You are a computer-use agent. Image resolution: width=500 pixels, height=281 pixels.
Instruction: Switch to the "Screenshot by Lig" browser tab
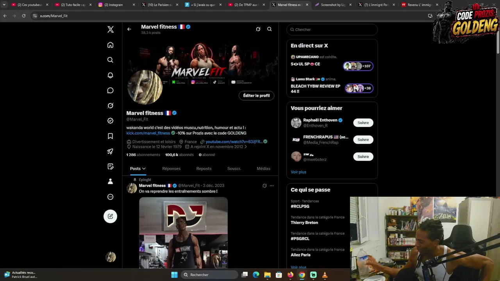click(333, 5)
